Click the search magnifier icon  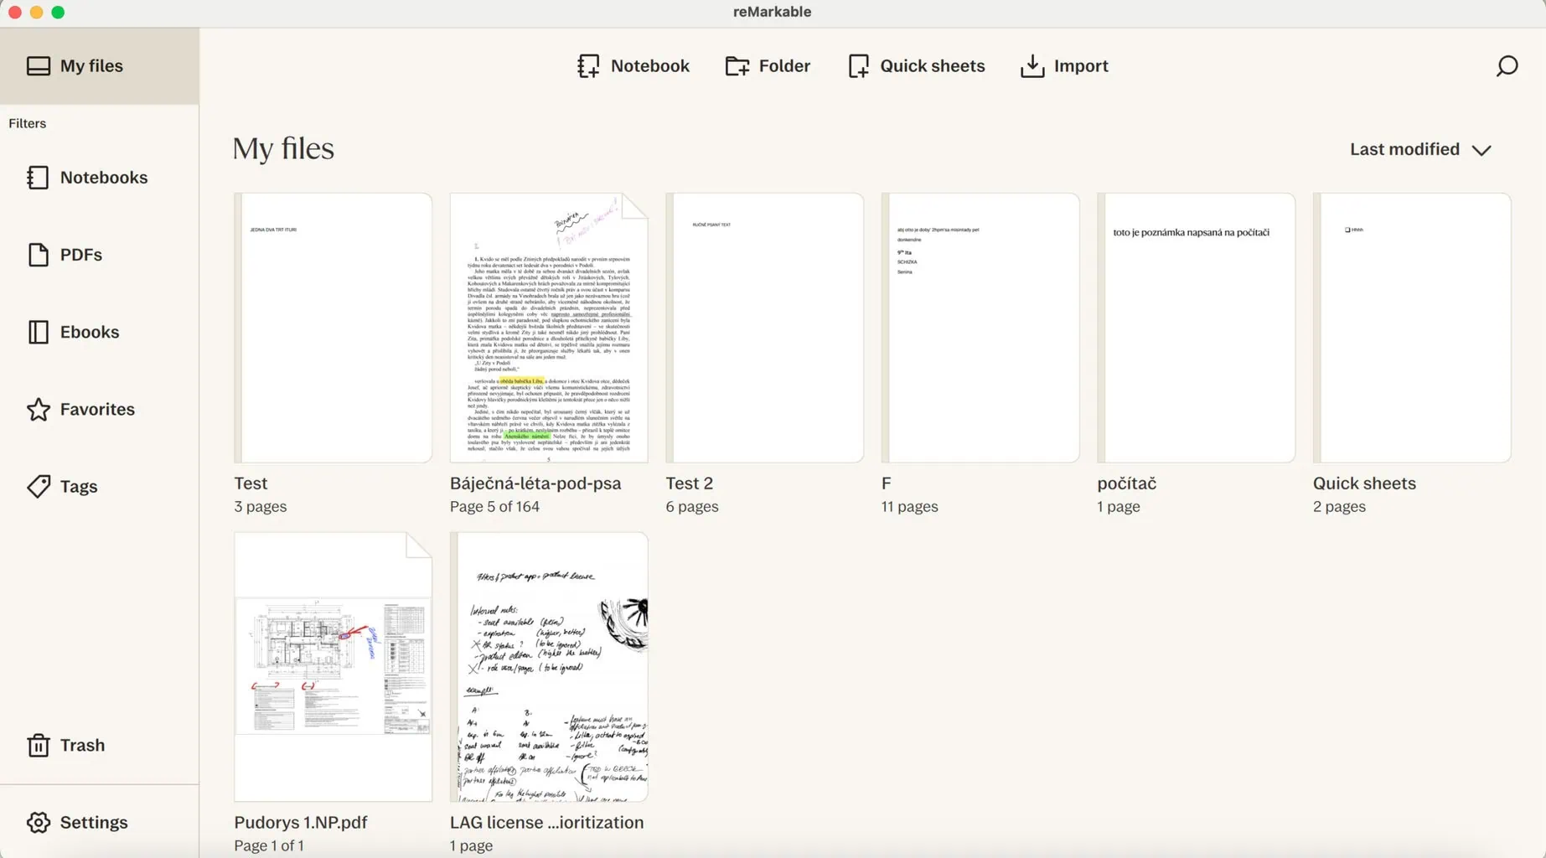[x=1507, y=66]
